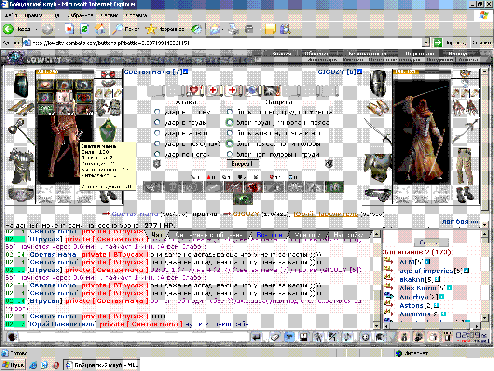The width and height of the screenshot is (494, 371).
Task: Select attack option удар в голову
Action: click(157, 112)
